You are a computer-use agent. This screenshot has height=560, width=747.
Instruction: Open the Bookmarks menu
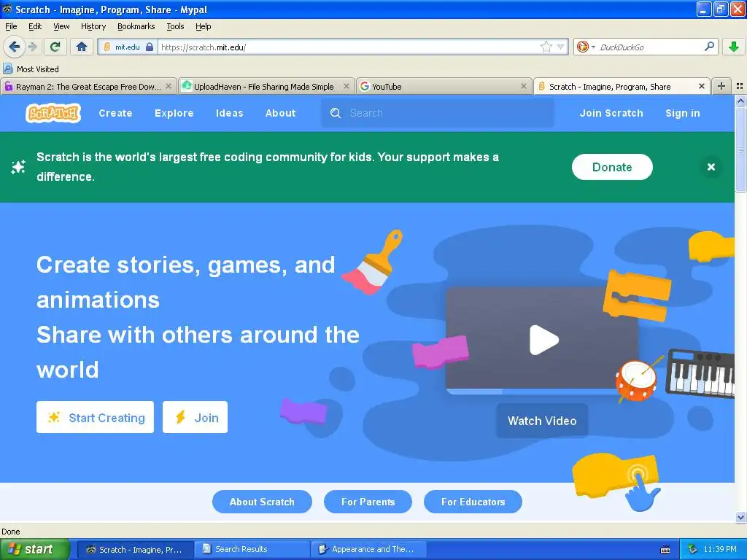[x=136, y=26]
